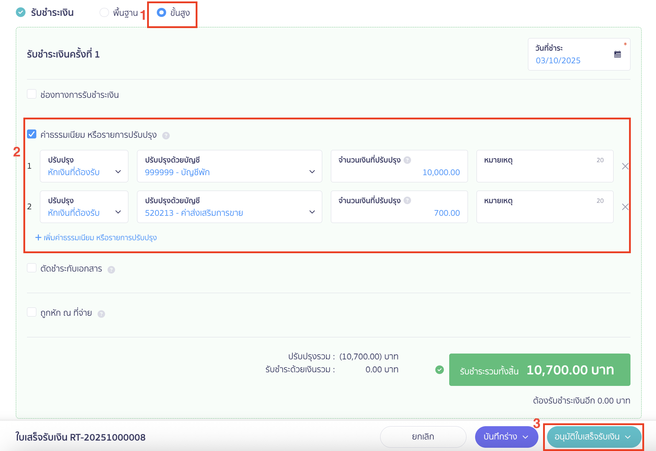Remove adjustment row 2 with X icon
This screenshot has width=656, height=451.
pos(625,207)
